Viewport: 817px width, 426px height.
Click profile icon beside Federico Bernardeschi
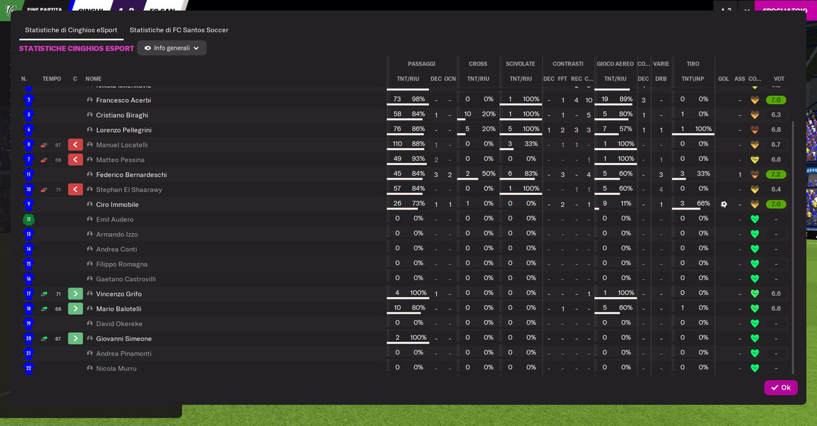90,175
